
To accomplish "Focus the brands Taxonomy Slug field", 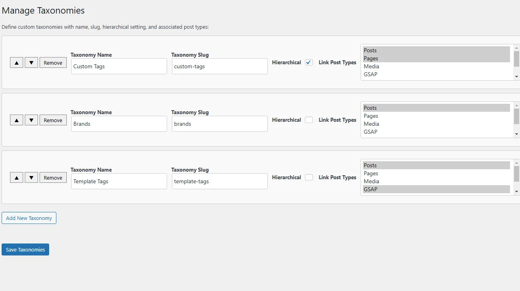I will click(x=219, y=124).
